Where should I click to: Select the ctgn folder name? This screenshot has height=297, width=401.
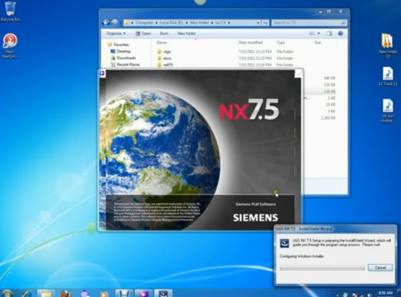pyautogui.click(x=167, y=52)
